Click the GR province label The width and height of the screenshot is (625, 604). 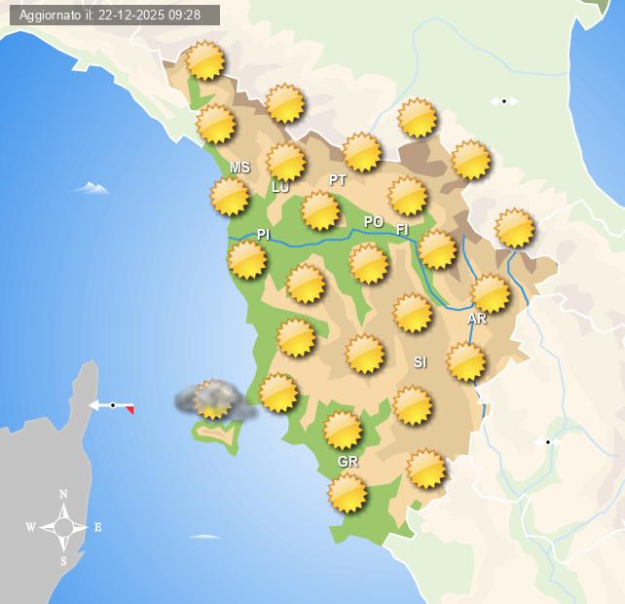coord(348,462)
